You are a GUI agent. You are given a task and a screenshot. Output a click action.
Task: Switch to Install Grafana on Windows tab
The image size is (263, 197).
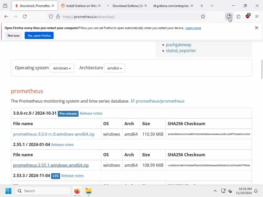[81, 6]
